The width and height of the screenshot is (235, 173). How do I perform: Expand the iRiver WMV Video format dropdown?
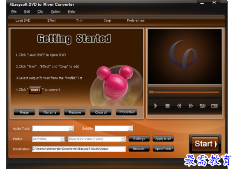[x=123, y=139]
